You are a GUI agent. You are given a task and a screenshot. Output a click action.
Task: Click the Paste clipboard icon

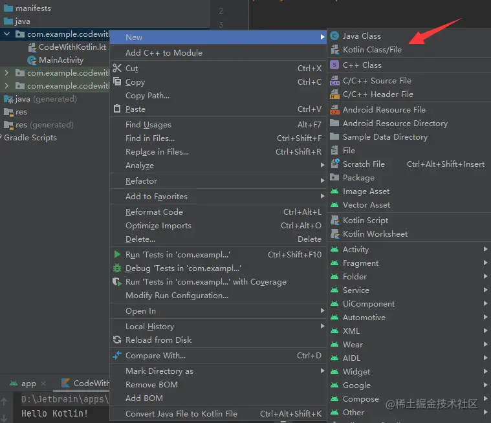pos(117,109)
